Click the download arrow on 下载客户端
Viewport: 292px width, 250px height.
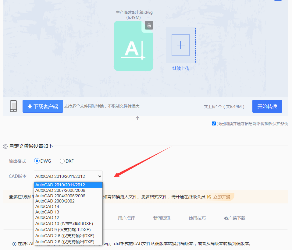click(30, 106)
